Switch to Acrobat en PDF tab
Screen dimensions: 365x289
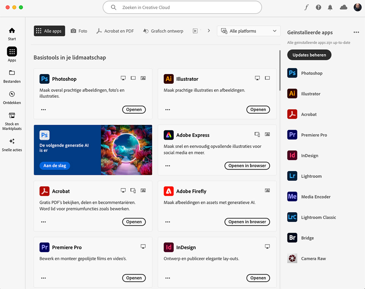115,31
